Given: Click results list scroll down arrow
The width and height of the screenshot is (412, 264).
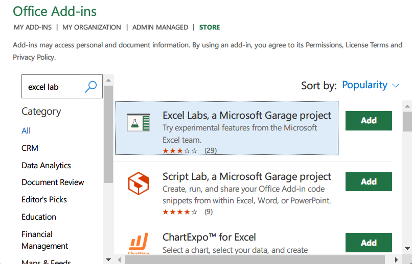Looking at the screenshot, I should (x=407, y=248).
